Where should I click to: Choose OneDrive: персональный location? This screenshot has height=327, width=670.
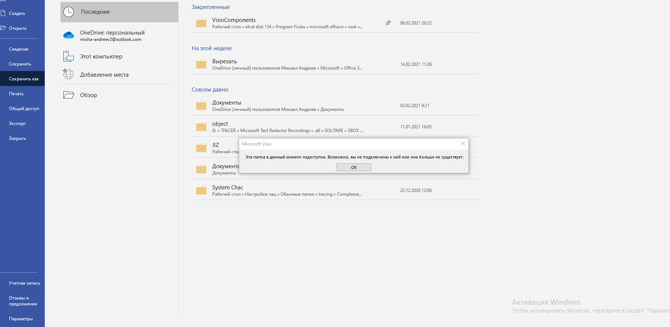[119, 36]
